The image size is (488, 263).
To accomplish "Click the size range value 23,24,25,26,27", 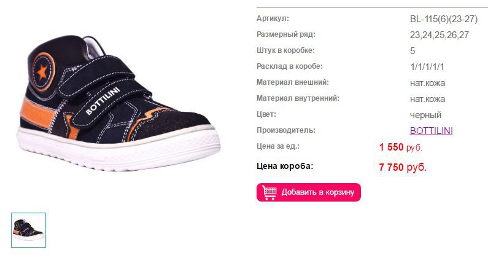I will (439, 35).
